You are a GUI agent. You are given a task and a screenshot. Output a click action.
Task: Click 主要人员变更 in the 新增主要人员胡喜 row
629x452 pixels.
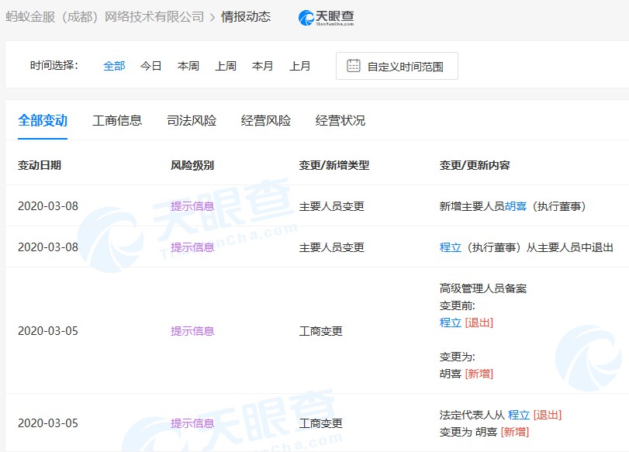[331, 206]
